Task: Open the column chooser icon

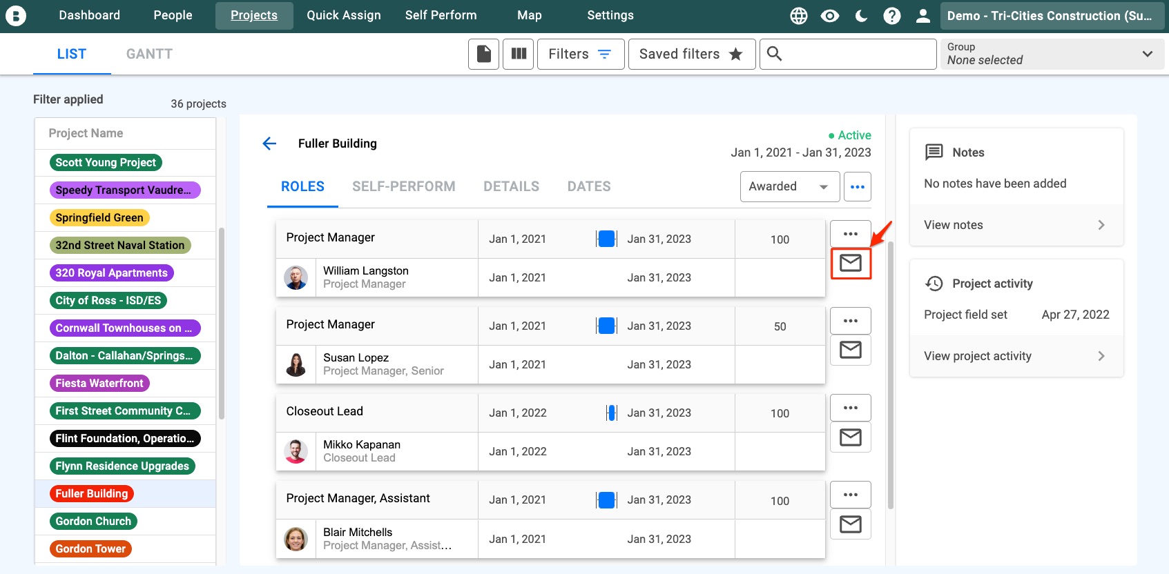Action: tap(519, 54)
